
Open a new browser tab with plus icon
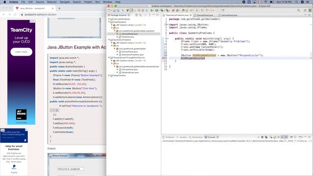pyautogui.click(x=59, y=8)
